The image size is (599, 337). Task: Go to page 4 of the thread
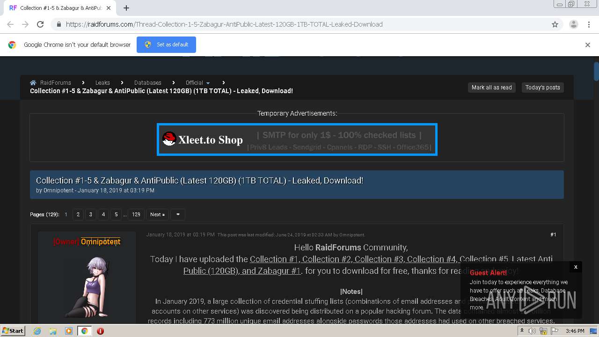[x=103, y=214]
